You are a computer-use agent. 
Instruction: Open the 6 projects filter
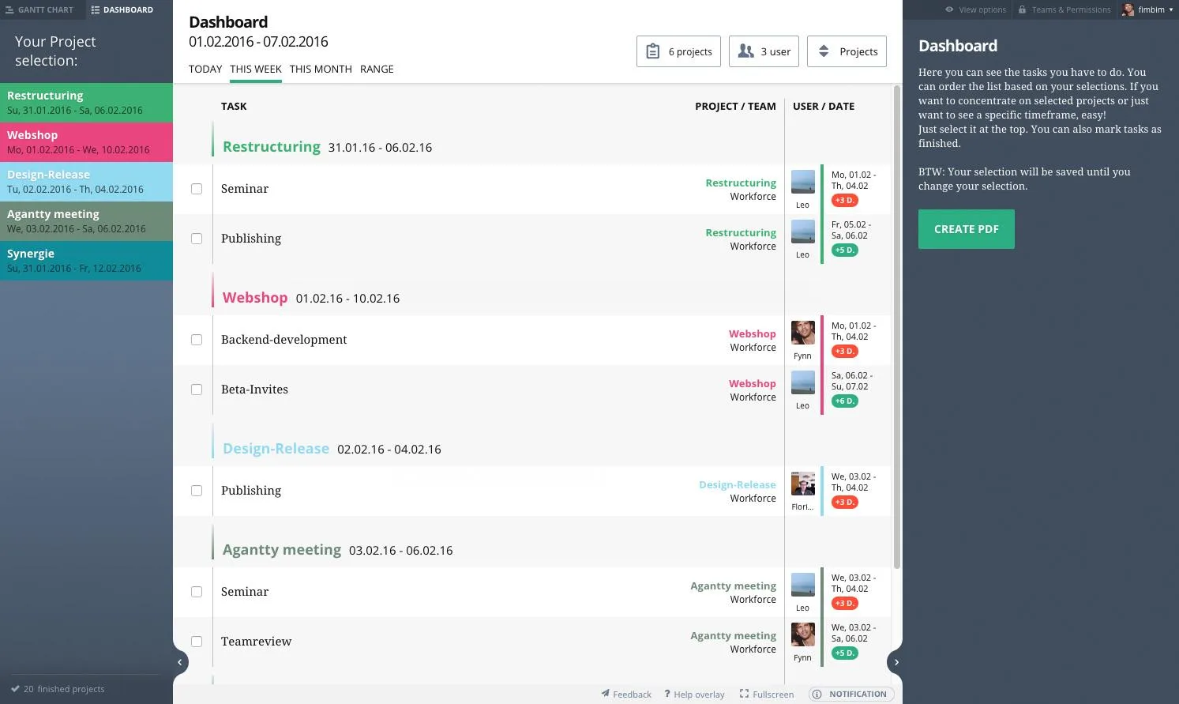pos(678,51)
